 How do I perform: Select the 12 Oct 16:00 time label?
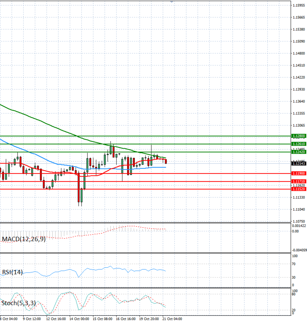click(x=56, y=319)
